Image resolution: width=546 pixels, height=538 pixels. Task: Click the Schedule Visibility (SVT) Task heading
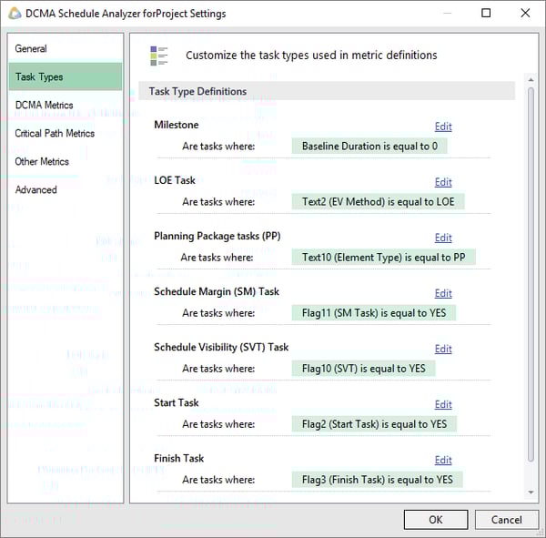point(221,347)
